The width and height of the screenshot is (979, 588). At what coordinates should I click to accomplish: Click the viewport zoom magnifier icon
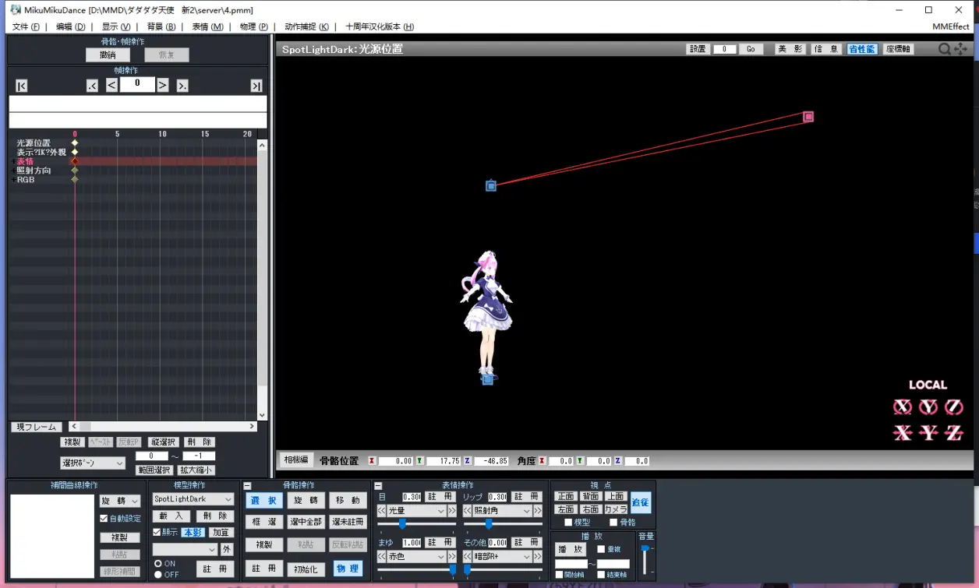(x=945, y=49)
